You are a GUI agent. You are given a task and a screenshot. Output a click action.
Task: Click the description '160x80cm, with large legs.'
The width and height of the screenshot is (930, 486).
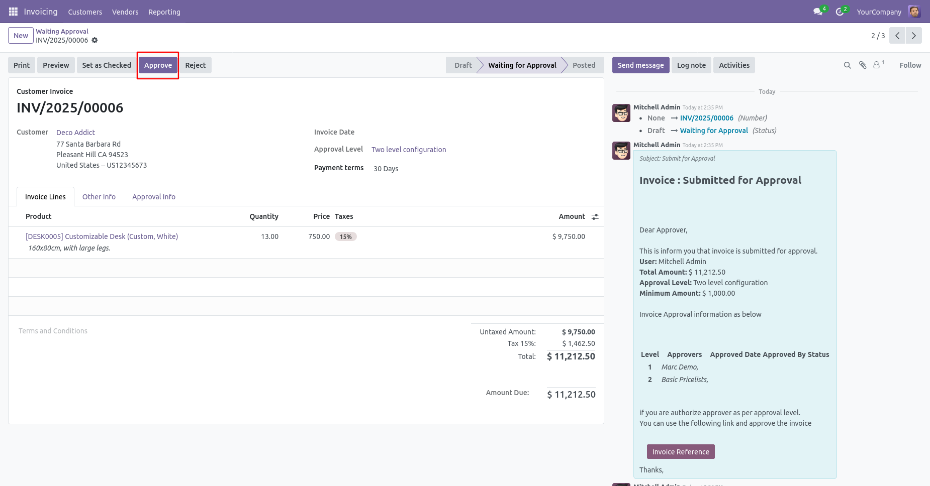69,248
